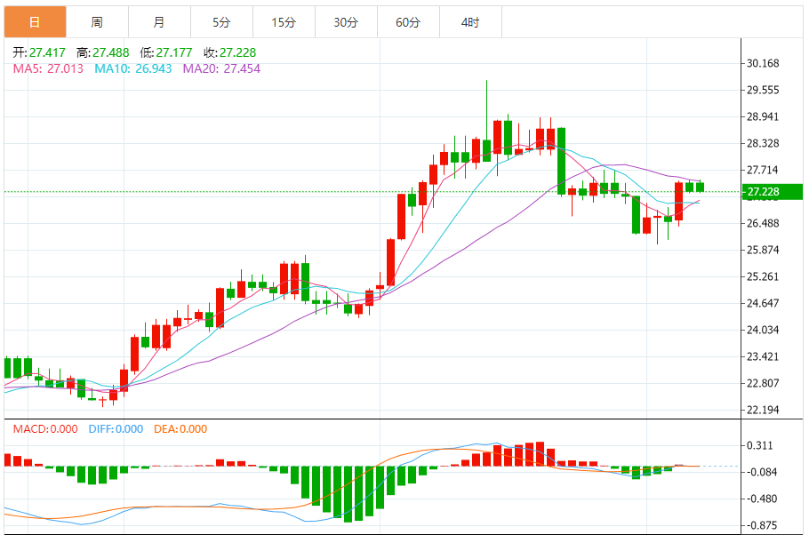Image resolution: width=809 pixels, height=535 pixels.
Task: Select the 日 daily chart tab
Action: (35, 22)
